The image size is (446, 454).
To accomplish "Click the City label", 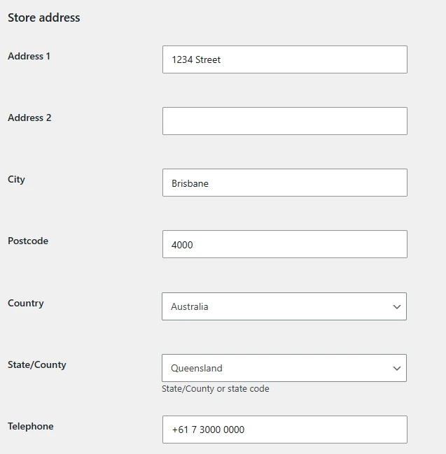I will click(x=16, y=180).
